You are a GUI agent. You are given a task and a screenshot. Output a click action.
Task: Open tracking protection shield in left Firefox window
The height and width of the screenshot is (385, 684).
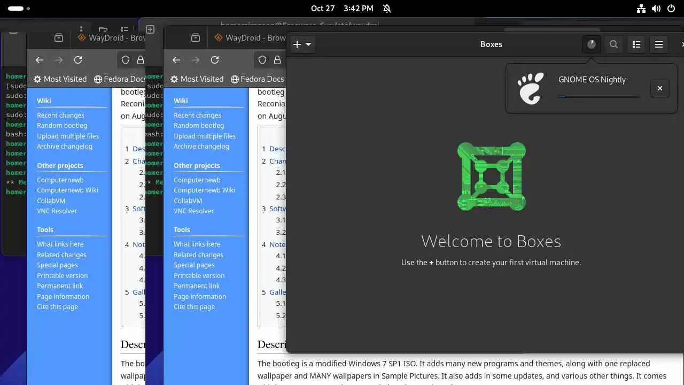click(x=126, y=60)
